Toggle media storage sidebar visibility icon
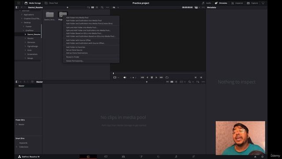Screen dimensions: 282x159 click(17, 8)
